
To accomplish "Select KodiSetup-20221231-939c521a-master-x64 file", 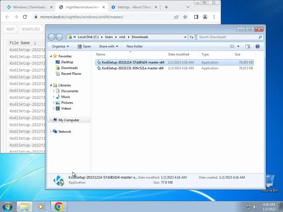I will (175, 68).
